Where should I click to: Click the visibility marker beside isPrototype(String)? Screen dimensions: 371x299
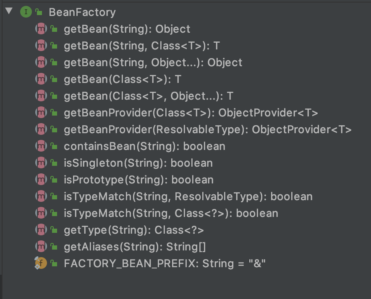pos(53,180)
